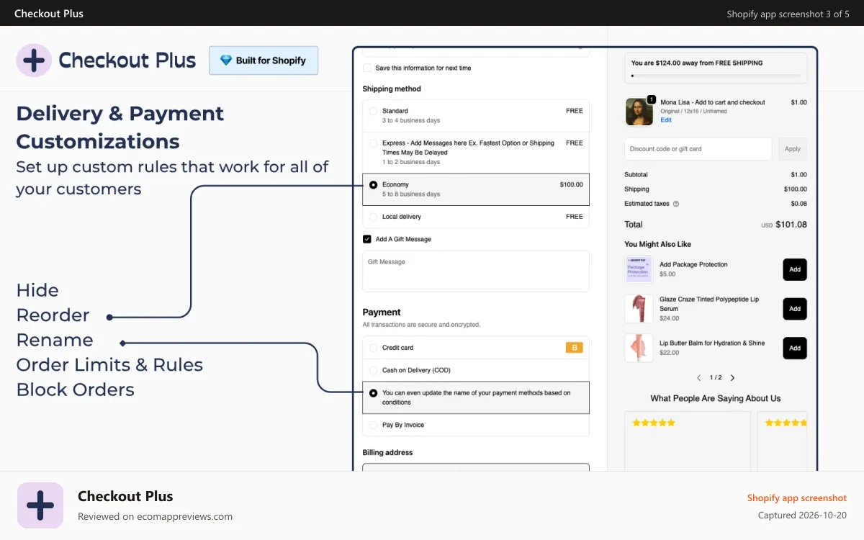Click the Payment section heading
The width and height of the screenshot is (864, 540).
click(382, 312)
